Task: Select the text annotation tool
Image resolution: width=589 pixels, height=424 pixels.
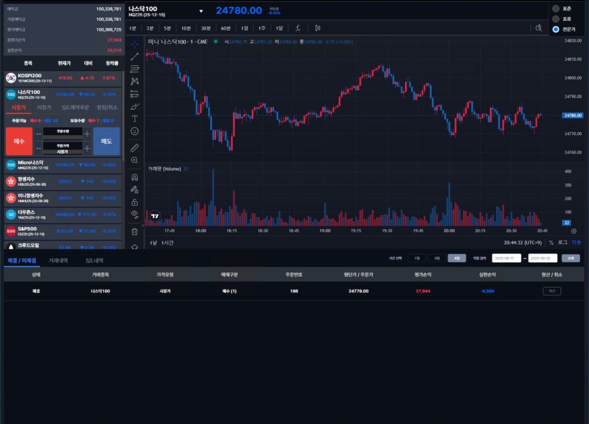Action: [x=135, y=118]
